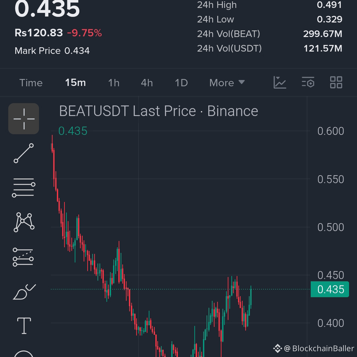357x357 pixels.
Task: Select the 4h interval tab
Action: tap(147, 83)
